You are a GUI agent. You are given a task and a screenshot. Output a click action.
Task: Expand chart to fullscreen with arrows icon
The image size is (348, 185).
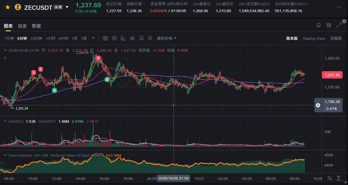click(339, 25)
